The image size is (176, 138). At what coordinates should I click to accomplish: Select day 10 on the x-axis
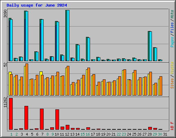point(57,134)
